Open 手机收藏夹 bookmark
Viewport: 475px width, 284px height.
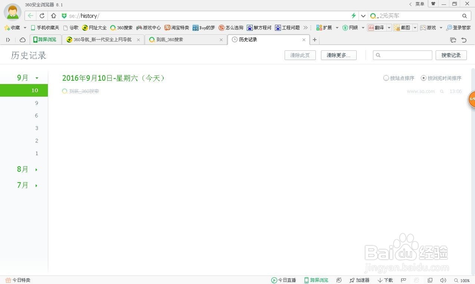[45, 27]
